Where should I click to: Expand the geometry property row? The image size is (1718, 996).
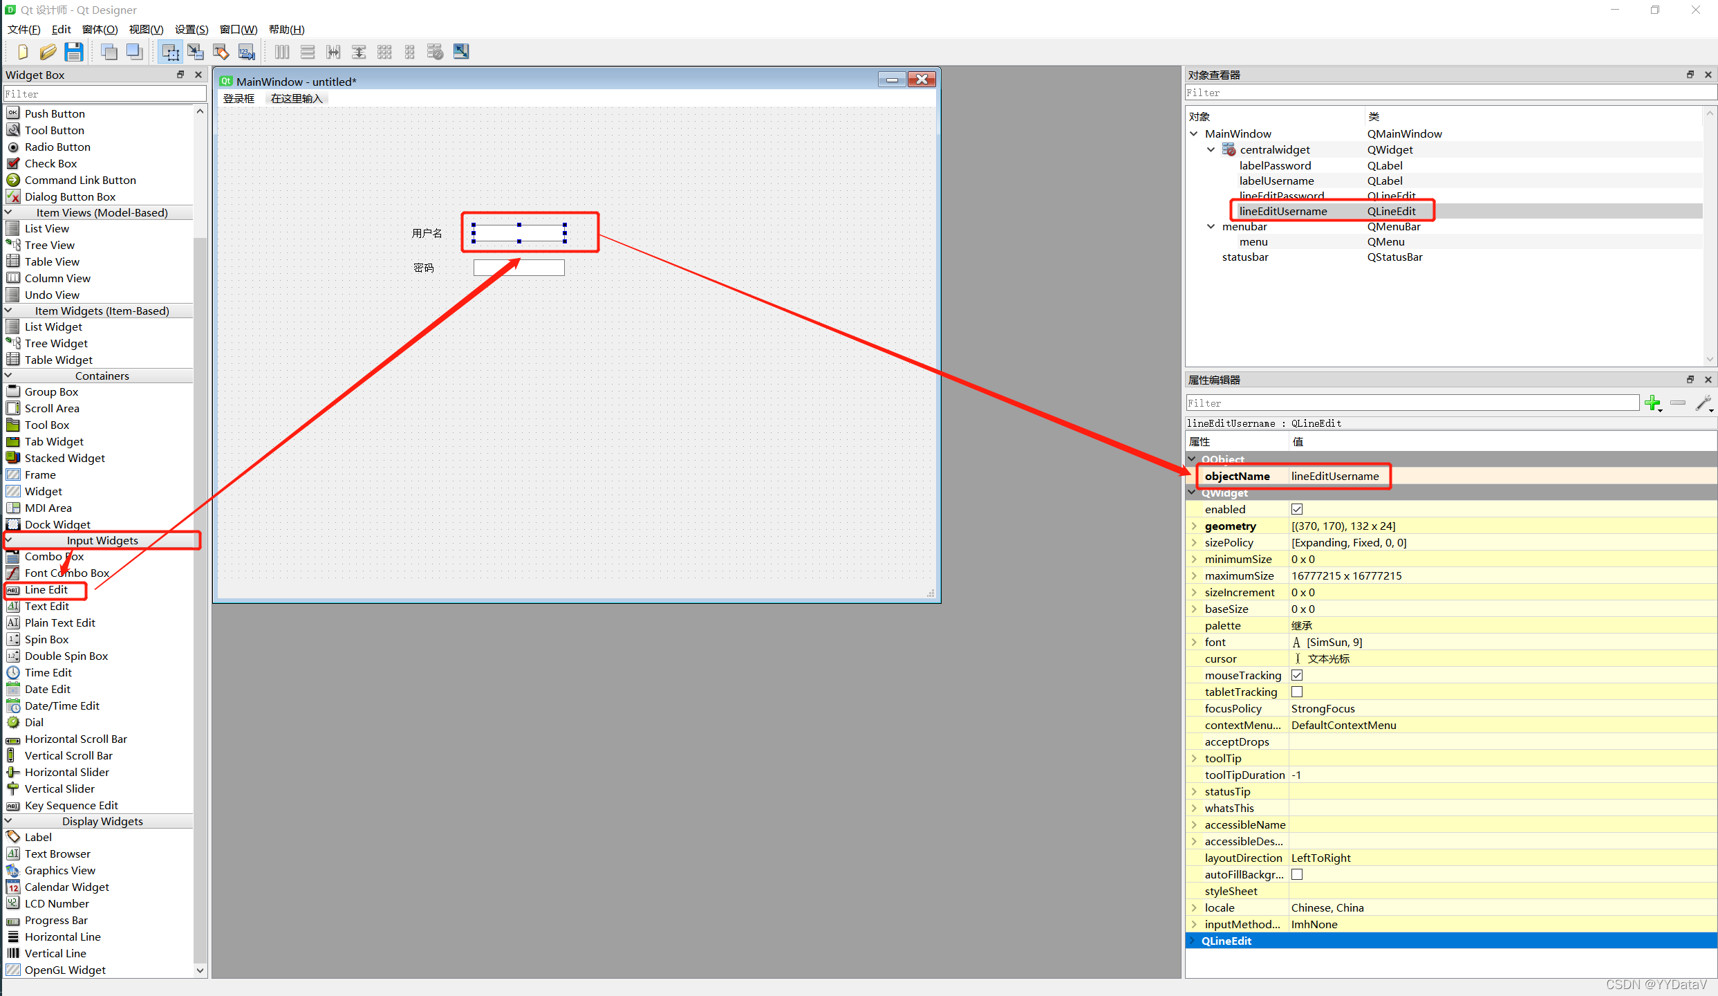click(1194, 526)
